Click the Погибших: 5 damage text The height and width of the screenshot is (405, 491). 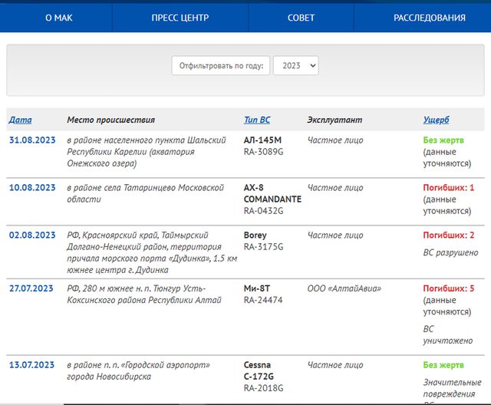(x=448, y=288)
